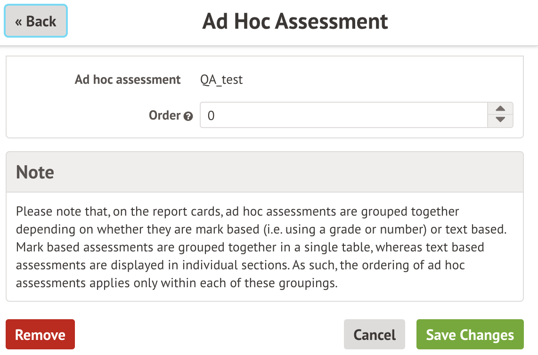Click the 'Ad hoc assessment' field label
The width and height of the screenshot is (538, 355).
point(128,80)
